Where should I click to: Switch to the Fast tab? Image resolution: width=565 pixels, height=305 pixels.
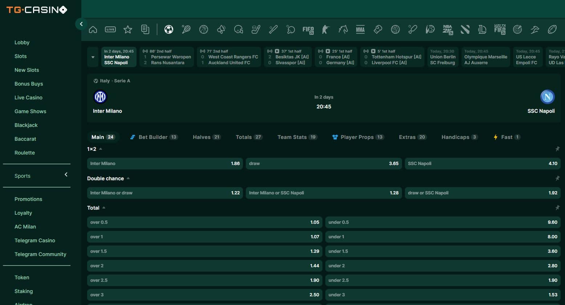(507, 137)
